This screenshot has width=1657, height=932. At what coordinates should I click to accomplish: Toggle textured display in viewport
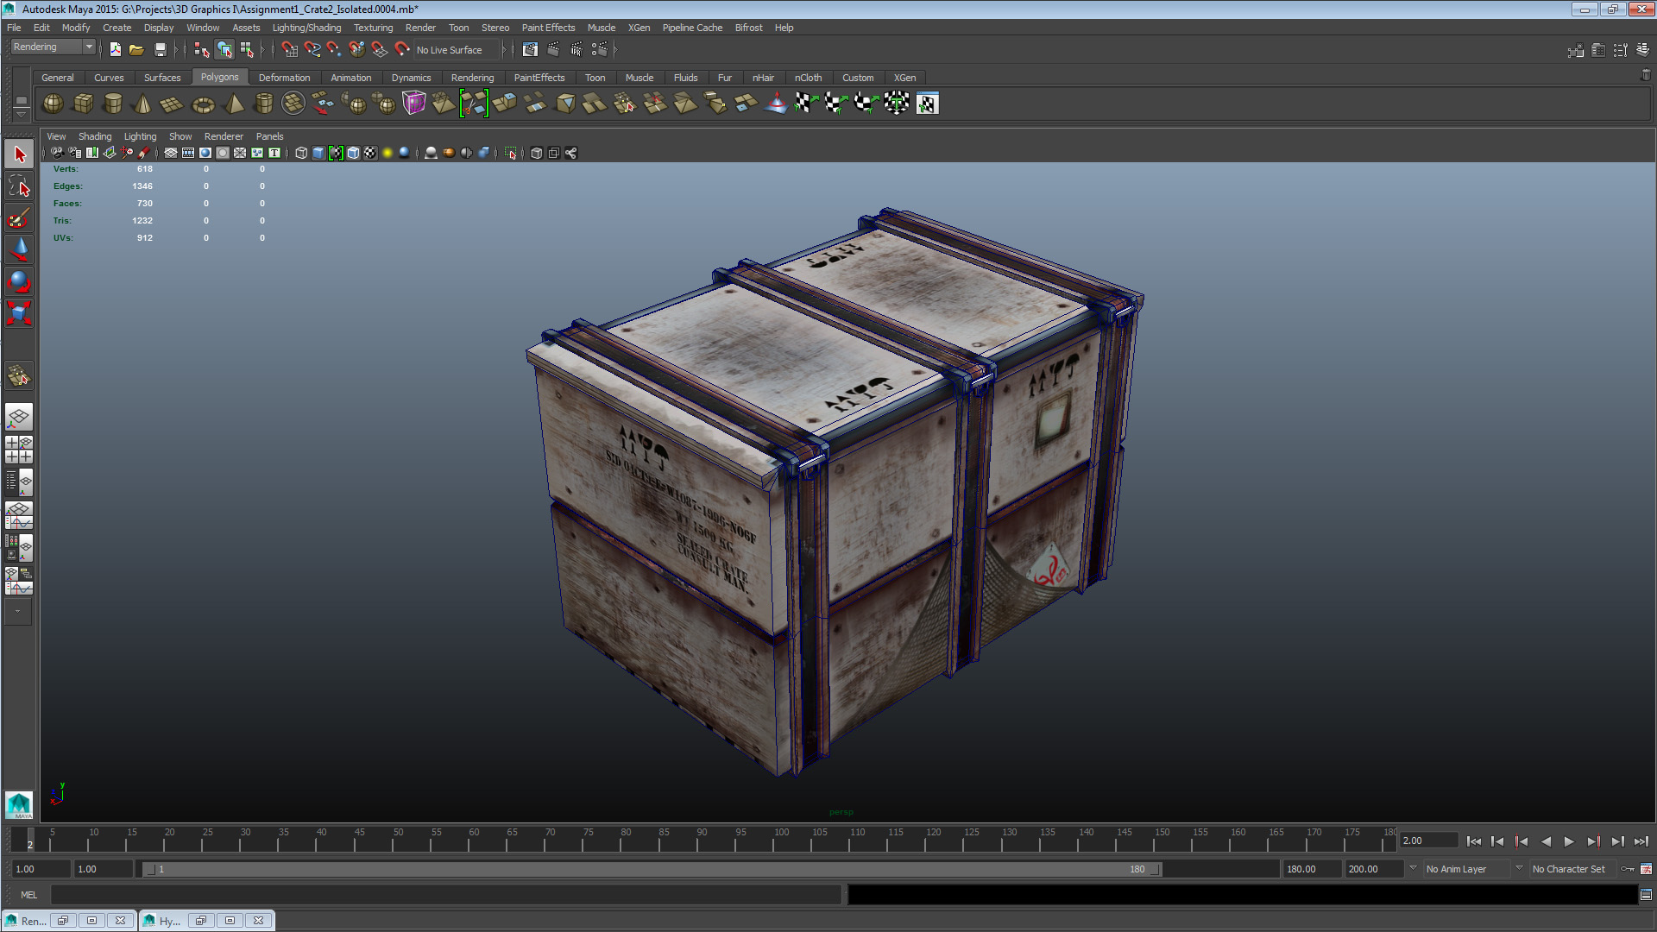[370, 153]
